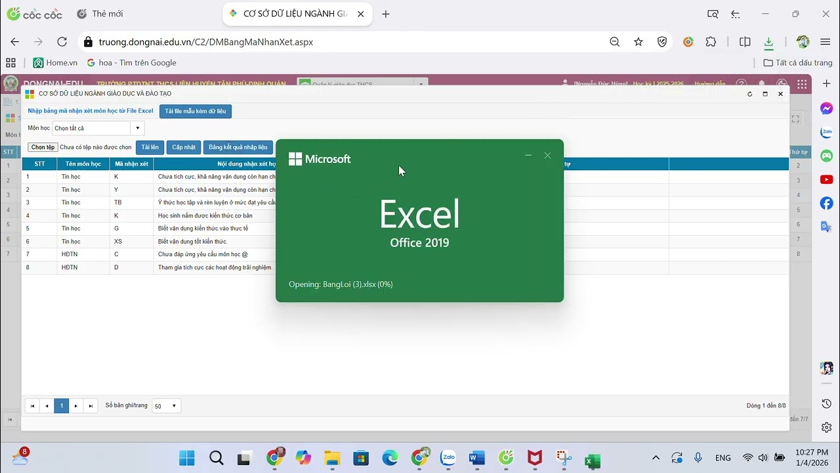
Task: Open Excel from the taskbar
Action: (593, 460)
